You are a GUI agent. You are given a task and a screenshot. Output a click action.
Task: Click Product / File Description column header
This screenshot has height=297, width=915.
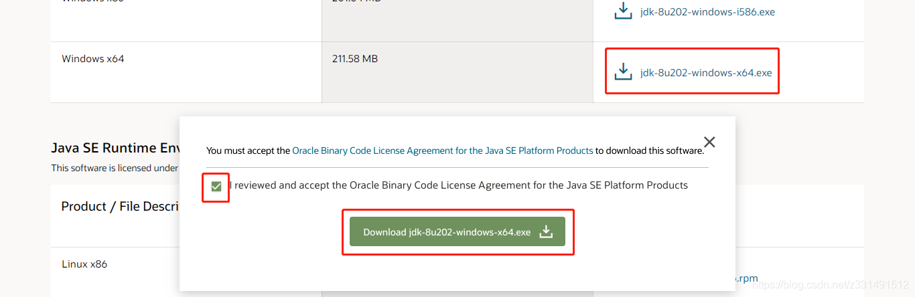click(121, 207)
